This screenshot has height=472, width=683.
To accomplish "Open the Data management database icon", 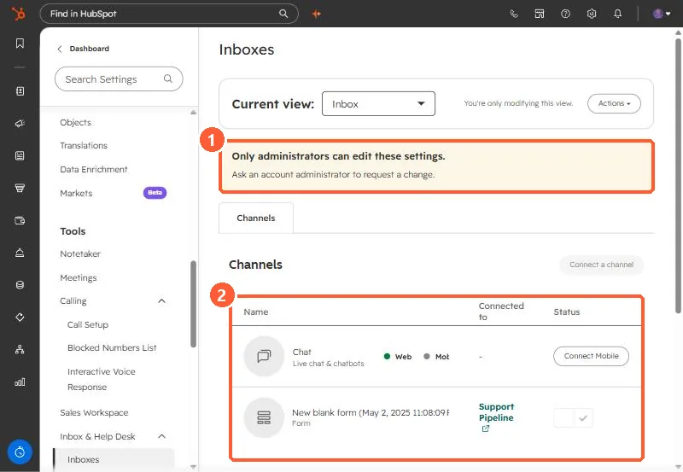I will point(20,285).
